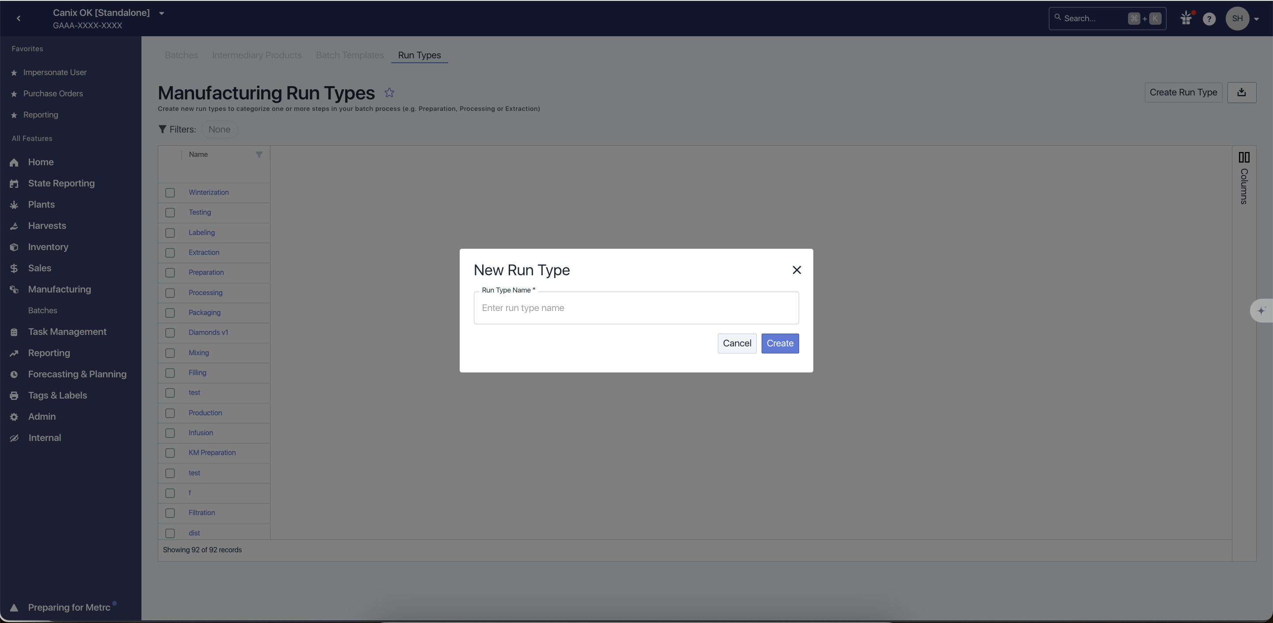Screen dimensions: 1273x623
Task: Switch to Intermediary Products tab
Action: click(257, 55)
